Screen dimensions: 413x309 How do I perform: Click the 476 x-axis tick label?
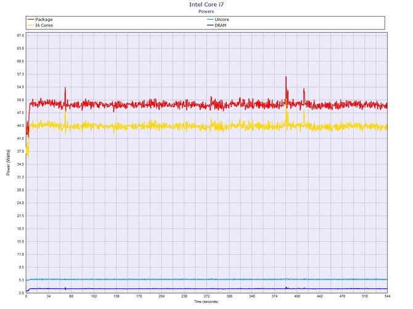342,296
